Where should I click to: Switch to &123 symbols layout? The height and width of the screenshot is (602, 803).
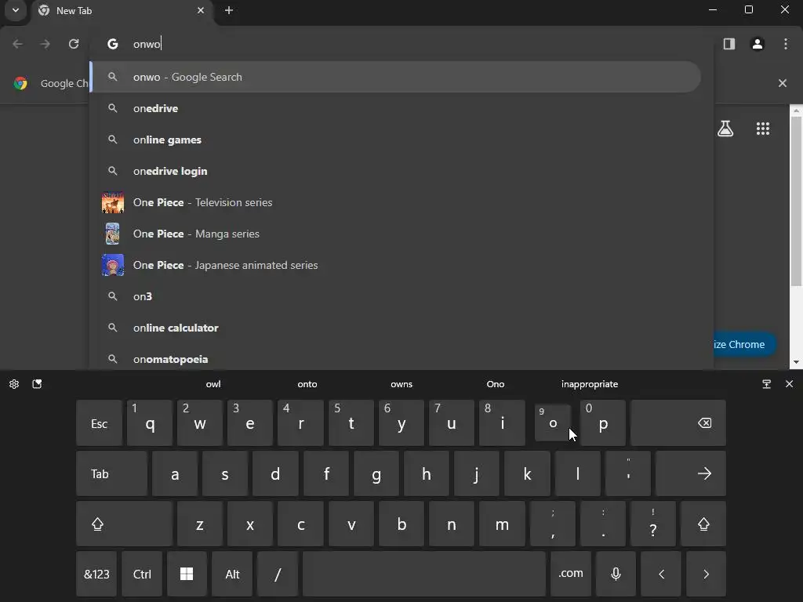point(96,574)
